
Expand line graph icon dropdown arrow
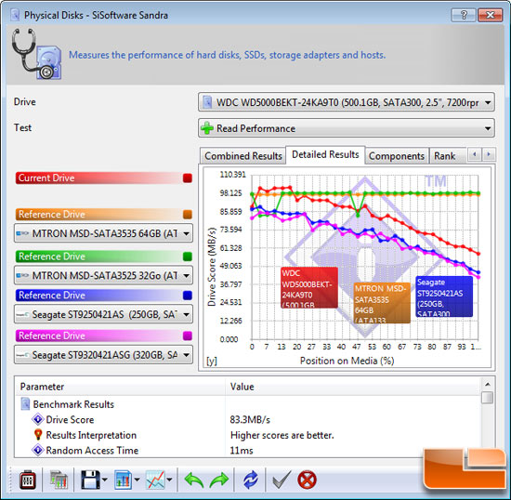pyautogui.click(x=169, y=480)
